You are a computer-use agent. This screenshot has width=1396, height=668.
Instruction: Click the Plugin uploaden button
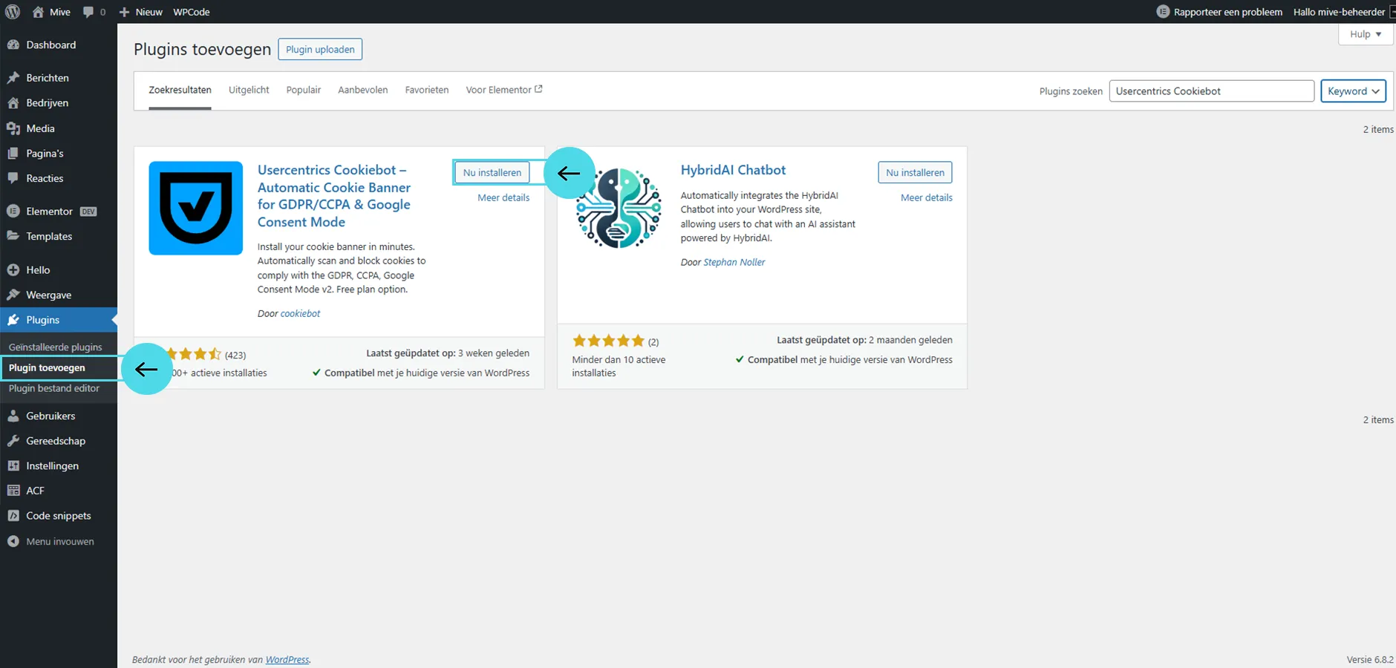coord(320,50)
